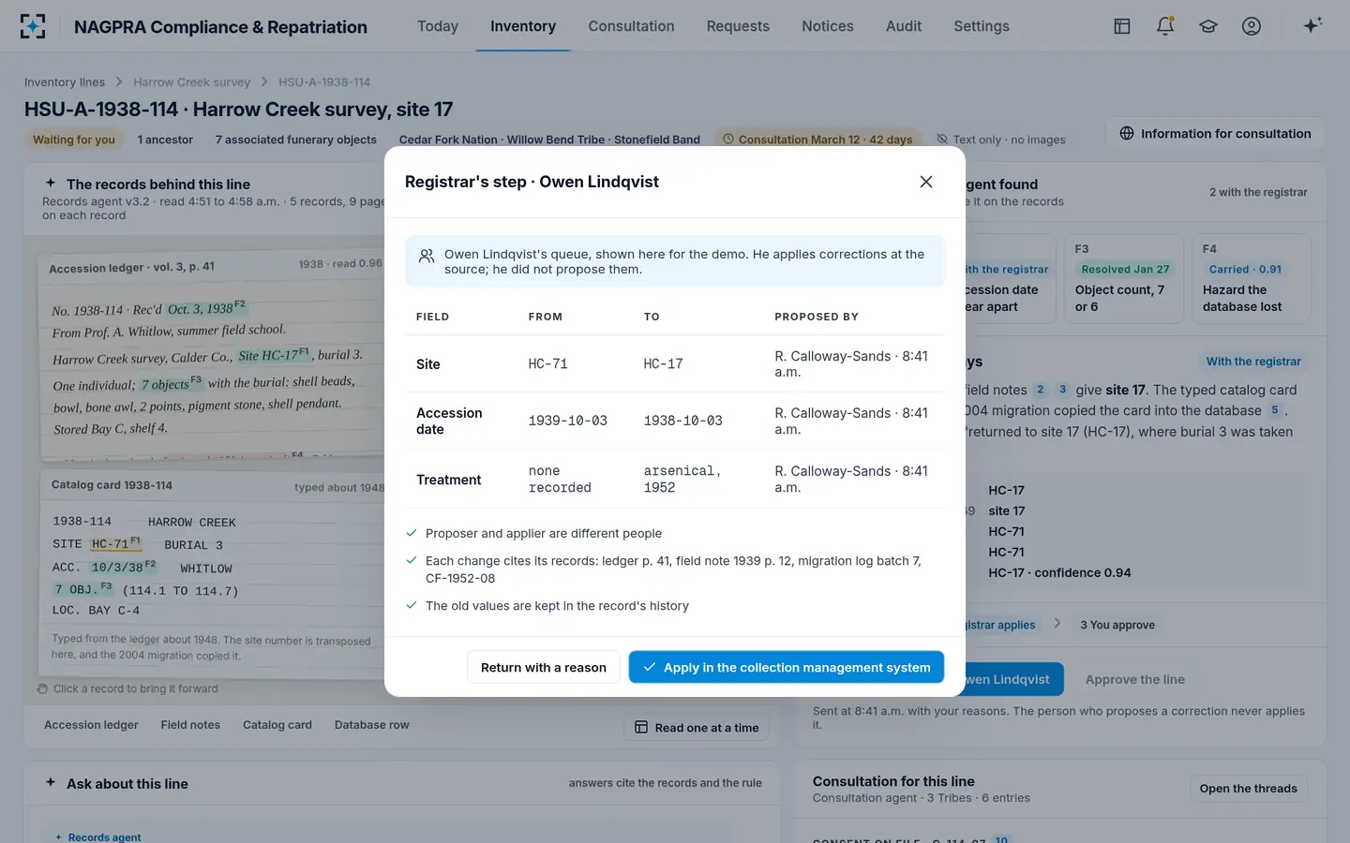
Task: Select the Catalog card record tab
Action: tap(277, 725)
